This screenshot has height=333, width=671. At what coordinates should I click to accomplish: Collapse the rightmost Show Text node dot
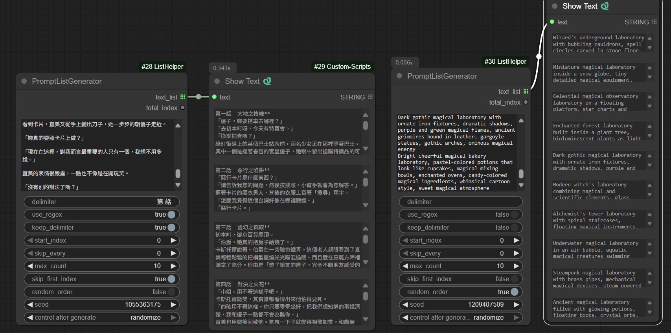(555, 6)
